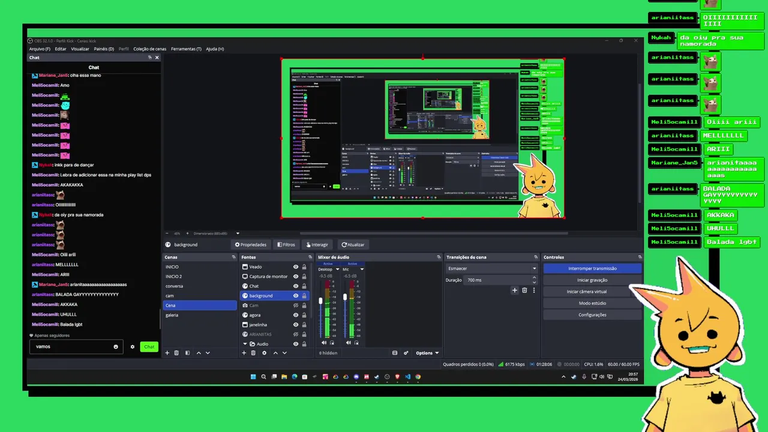Open the Arquivo (F) menu
768x432 pixels.
tap(40, 49)
